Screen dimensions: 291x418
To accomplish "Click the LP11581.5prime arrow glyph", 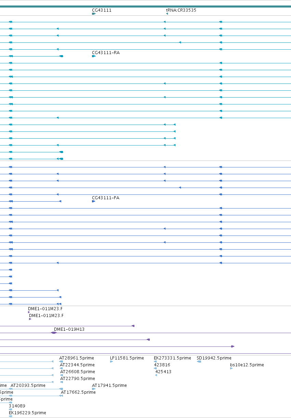I will (111, 362).
